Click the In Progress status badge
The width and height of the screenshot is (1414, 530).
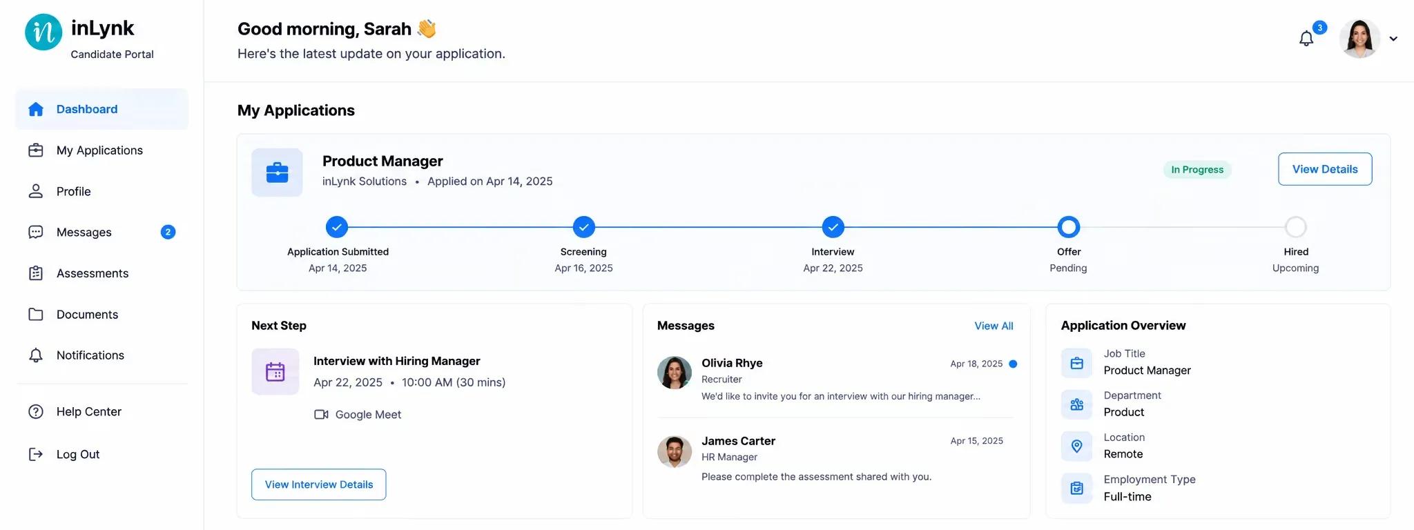click(1197, 170)
